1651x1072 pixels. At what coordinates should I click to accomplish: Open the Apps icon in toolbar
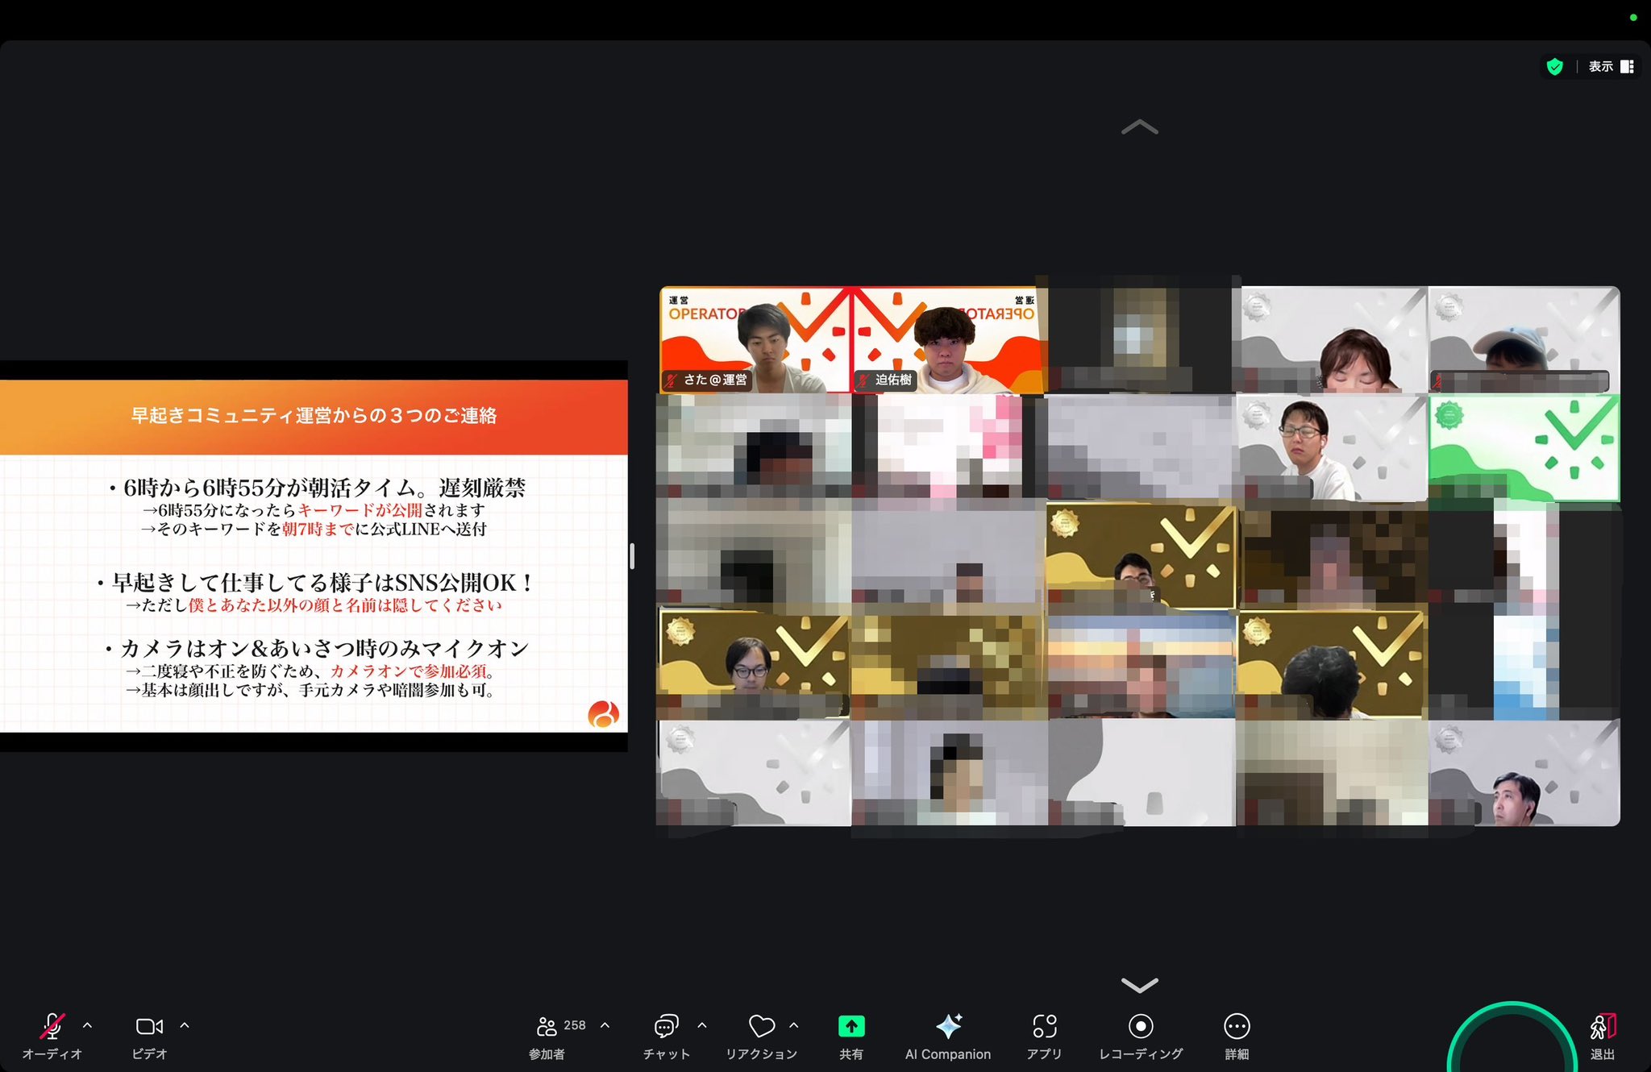tap(1045, 1026)
